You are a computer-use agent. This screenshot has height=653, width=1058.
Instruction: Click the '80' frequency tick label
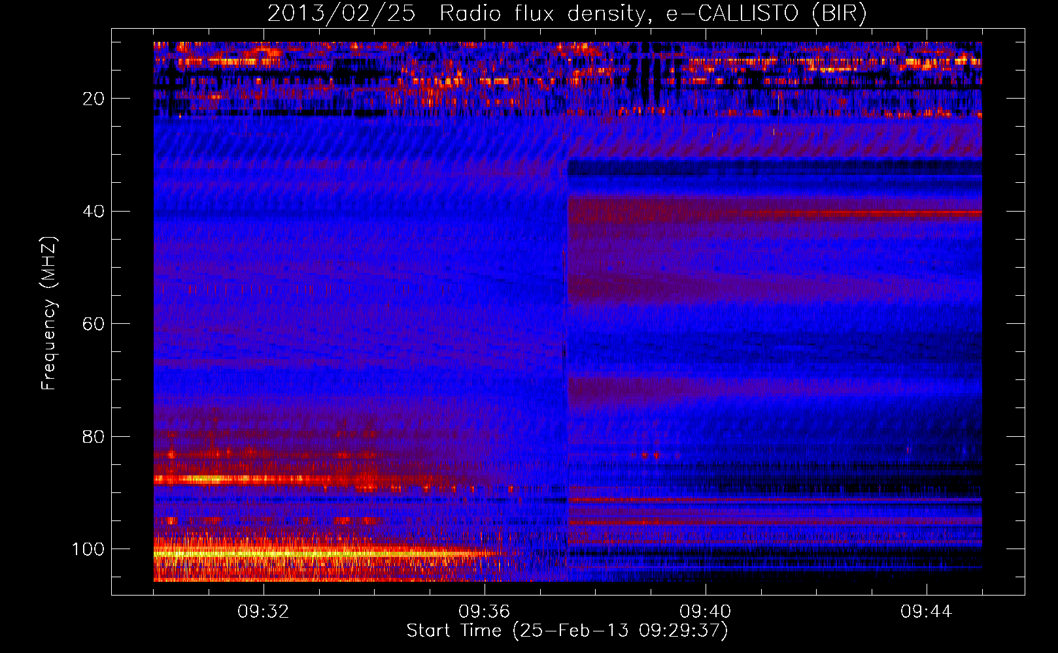(x=94, y=437)
